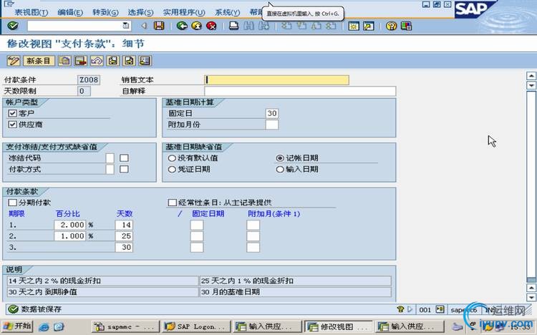Click the Customize Local Layout icon
The image size is (537, 335).
[x=406, y=26]
